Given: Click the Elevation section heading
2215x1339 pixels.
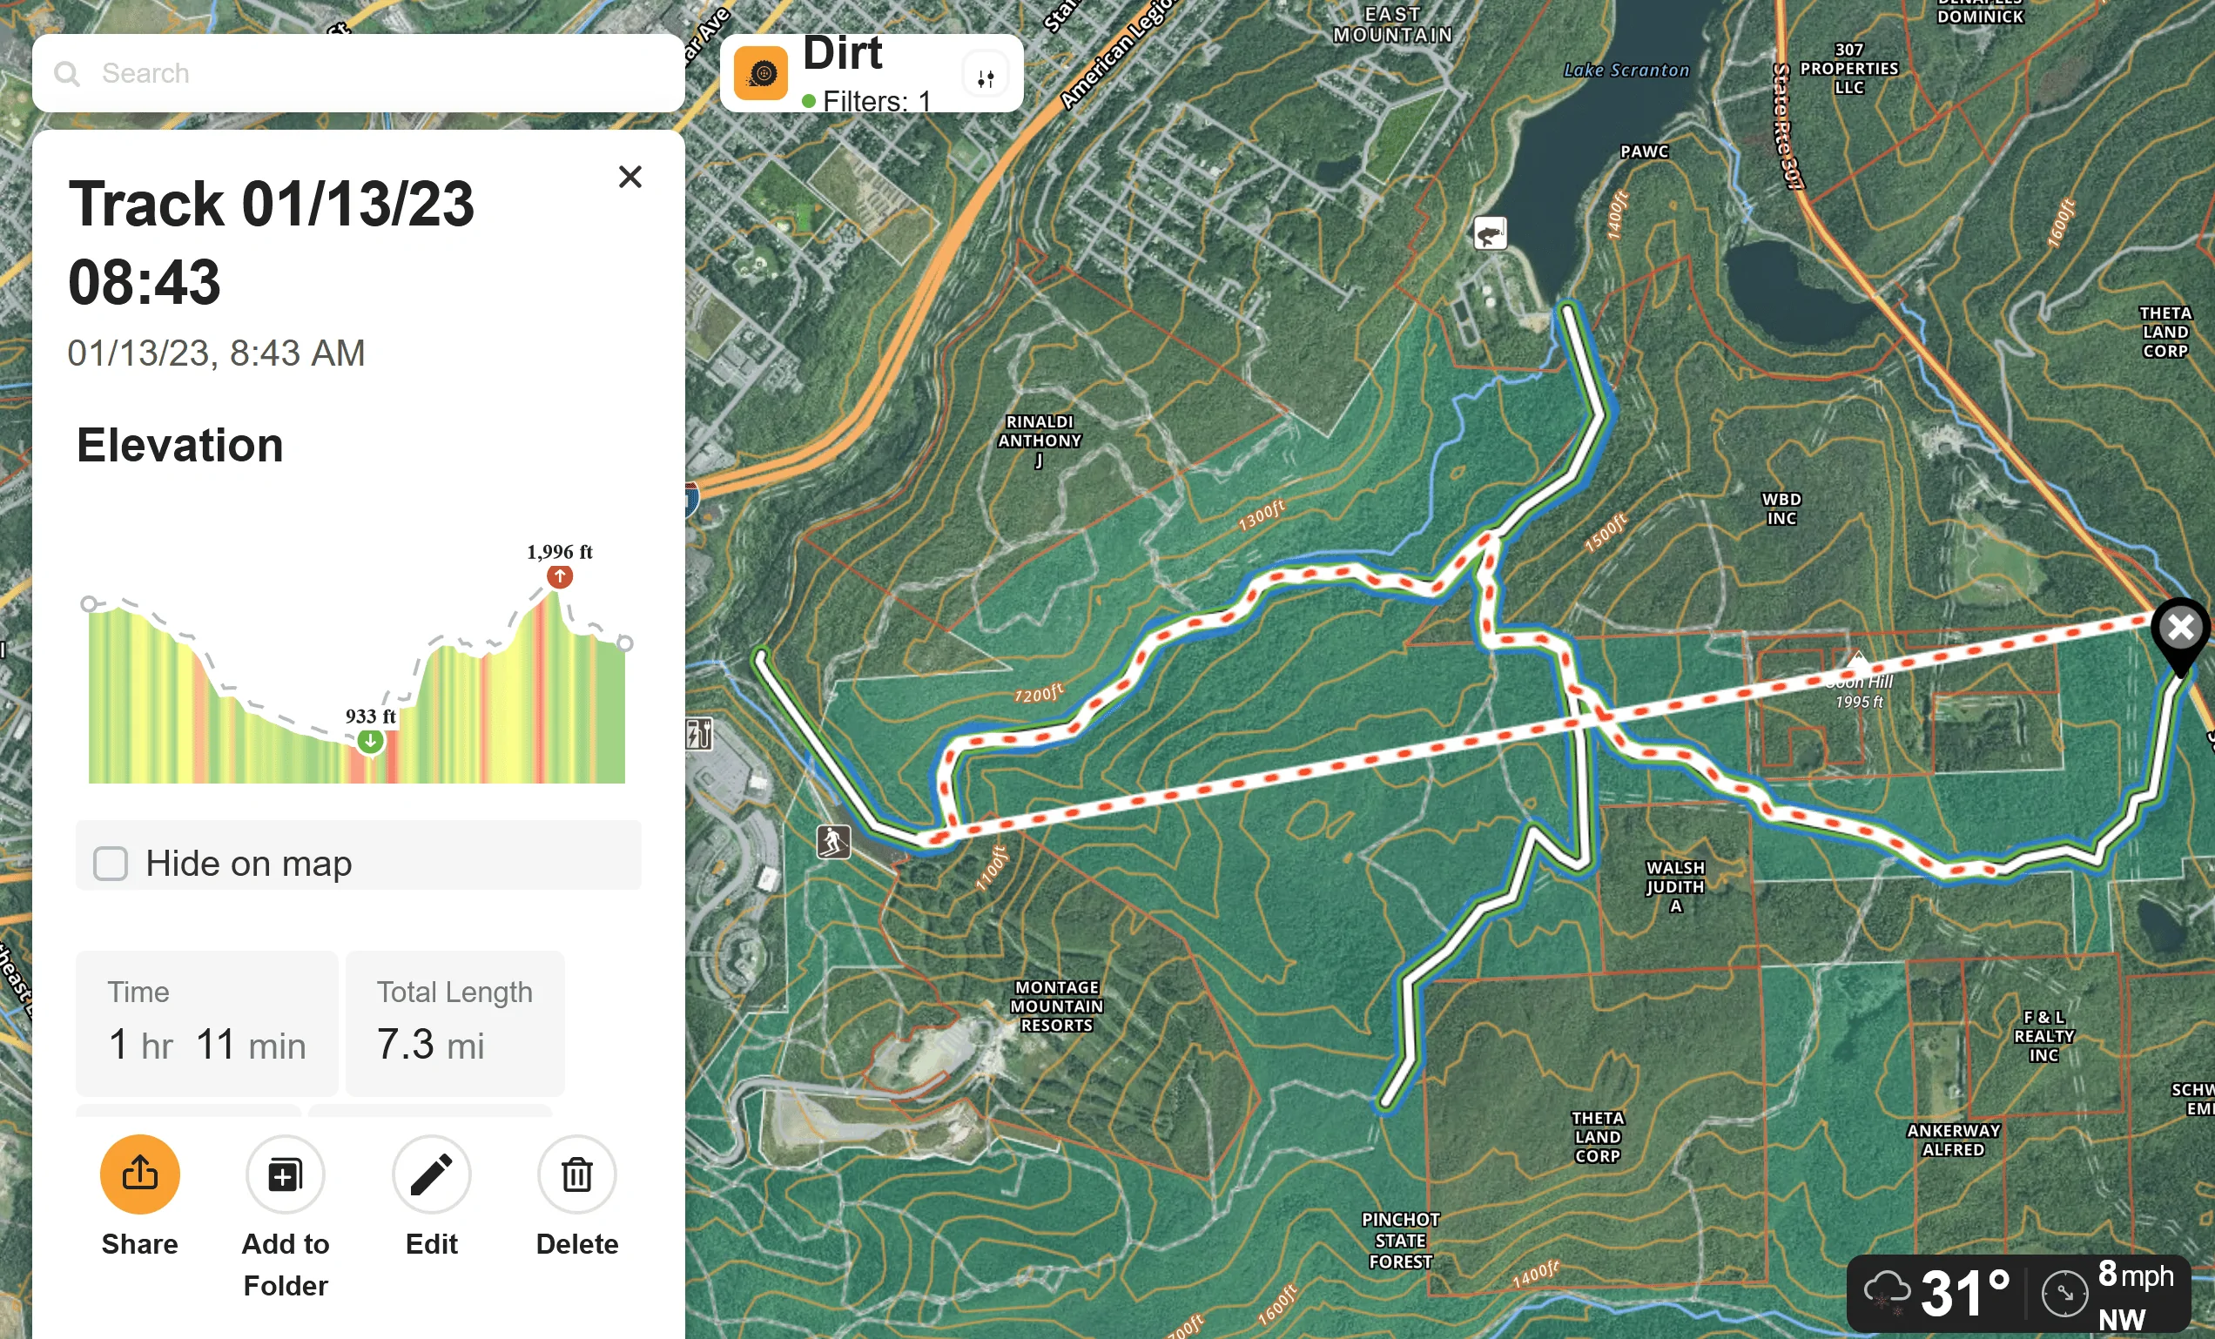Looking at the screenshot, I should [x=179, y=445].
